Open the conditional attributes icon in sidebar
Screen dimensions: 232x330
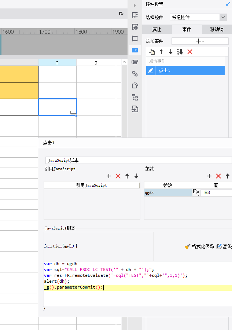pyautogui.click(x=135, y=62)
